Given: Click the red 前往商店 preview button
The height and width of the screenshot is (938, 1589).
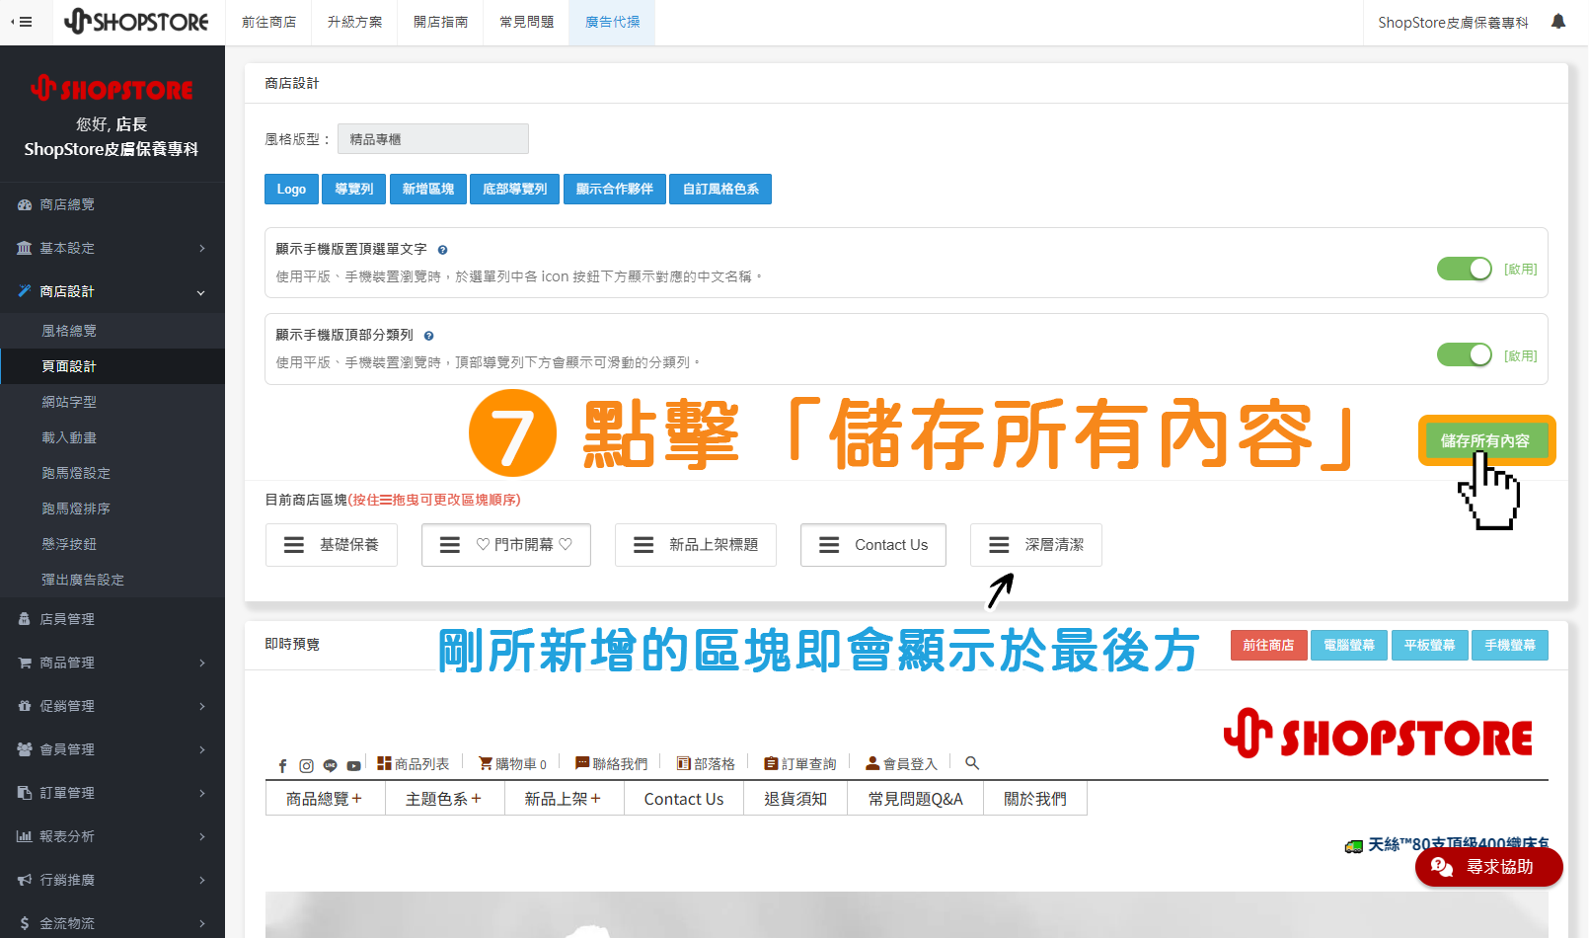Looking at the screenshot, I should [1268, 645].
